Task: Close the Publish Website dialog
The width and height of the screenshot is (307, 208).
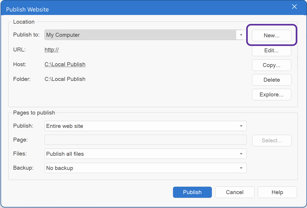Action: tap(294, 7)
